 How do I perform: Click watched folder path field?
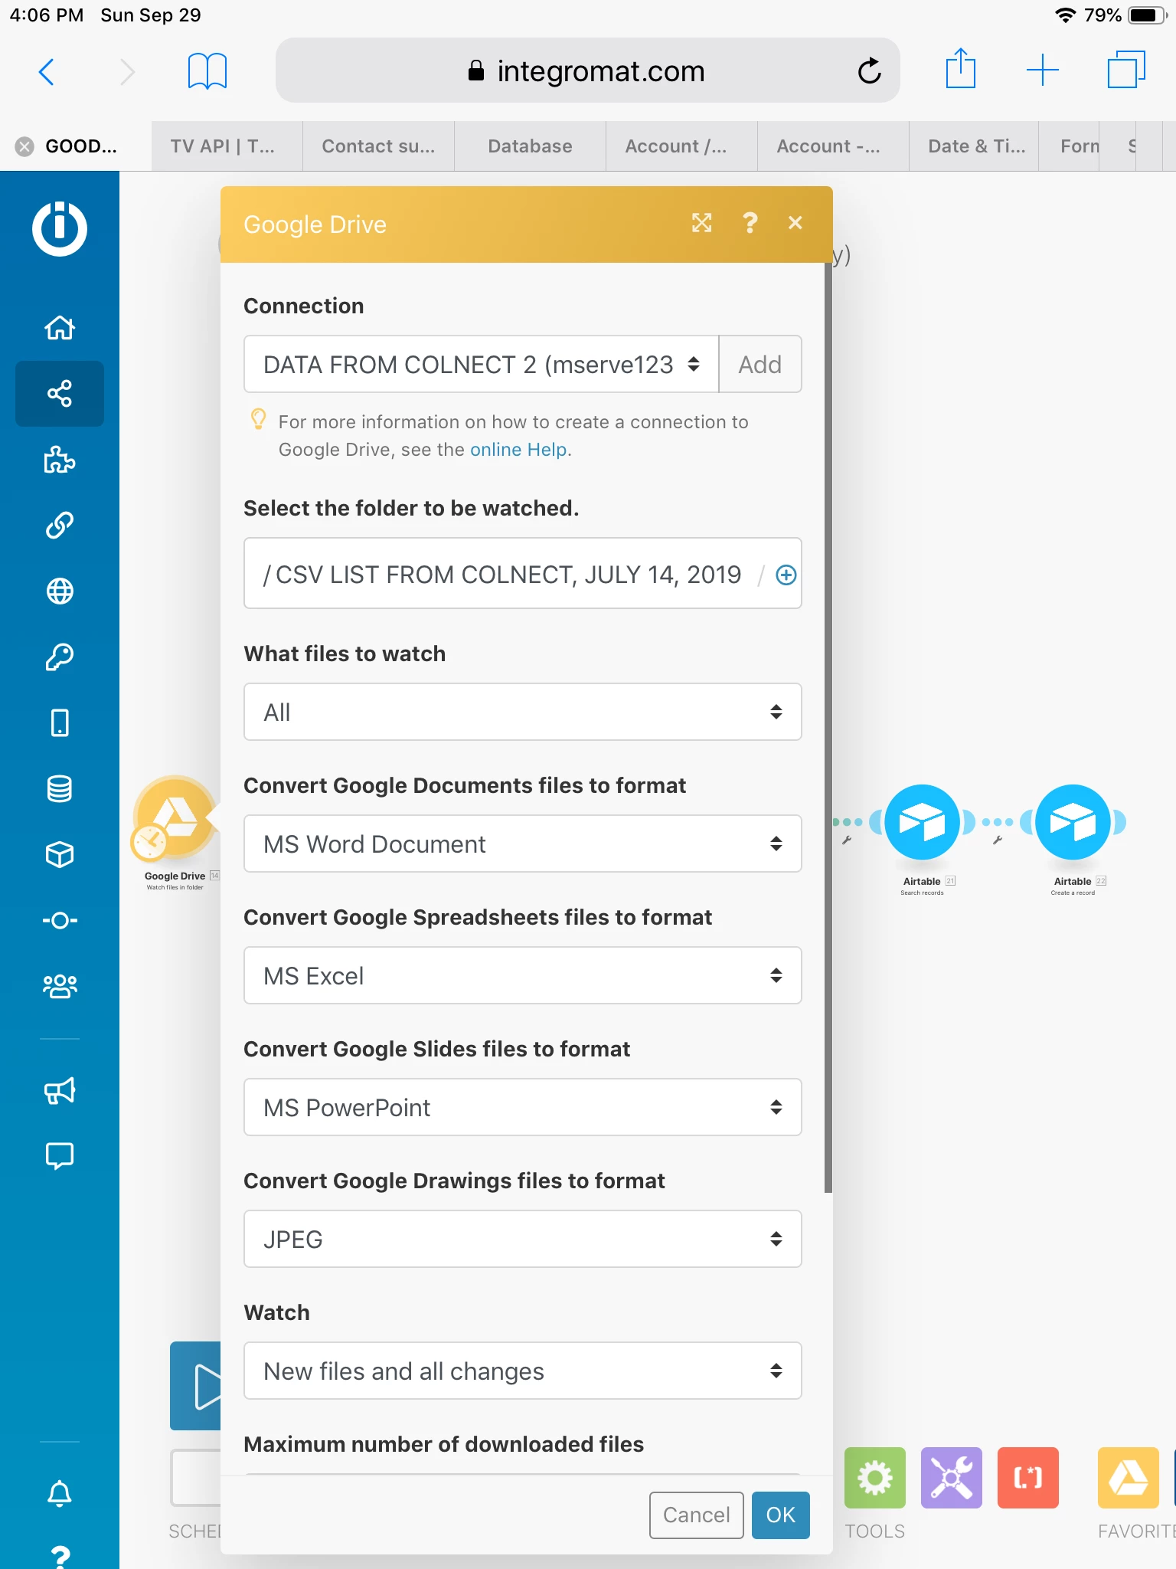coord(523,573)
